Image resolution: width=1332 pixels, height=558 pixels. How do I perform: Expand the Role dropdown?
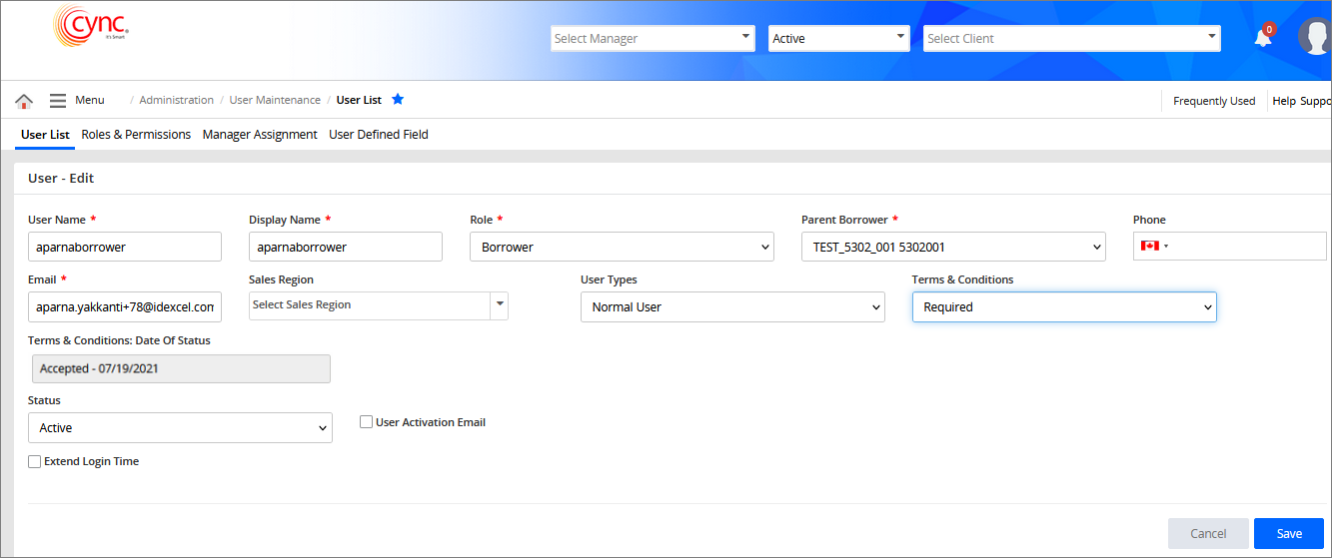click(x=622, y=247)
